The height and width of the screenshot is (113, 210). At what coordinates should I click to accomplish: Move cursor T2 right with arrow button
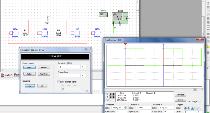(x=113, y=97)
